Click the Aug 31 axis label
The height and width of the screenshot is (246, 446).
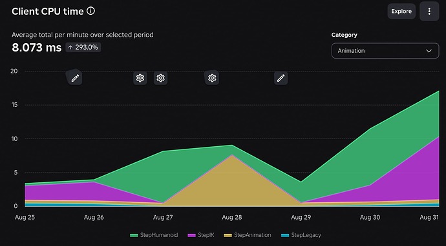(429, 218)
